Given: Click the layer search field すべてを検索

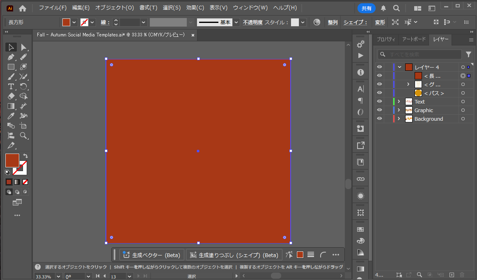Looking at the screenshot, I should click(420, 54).
